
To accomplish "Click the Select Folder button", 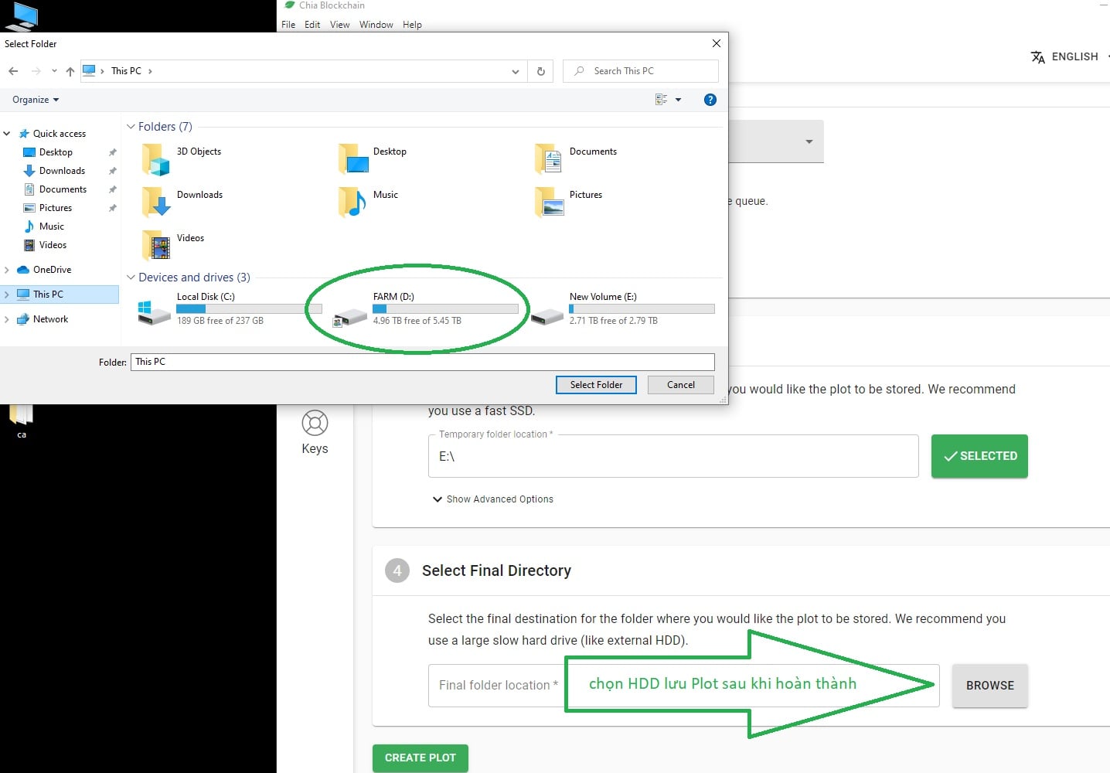I will tap(595, 385).
